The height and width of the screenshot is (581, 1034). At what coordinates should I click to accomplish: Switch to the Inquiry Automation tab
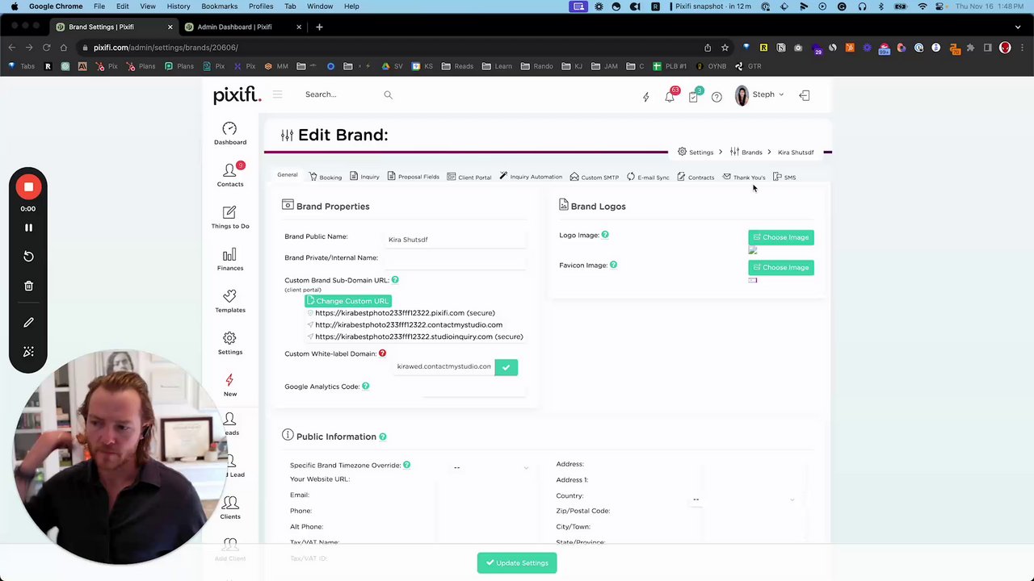[531, 177]
